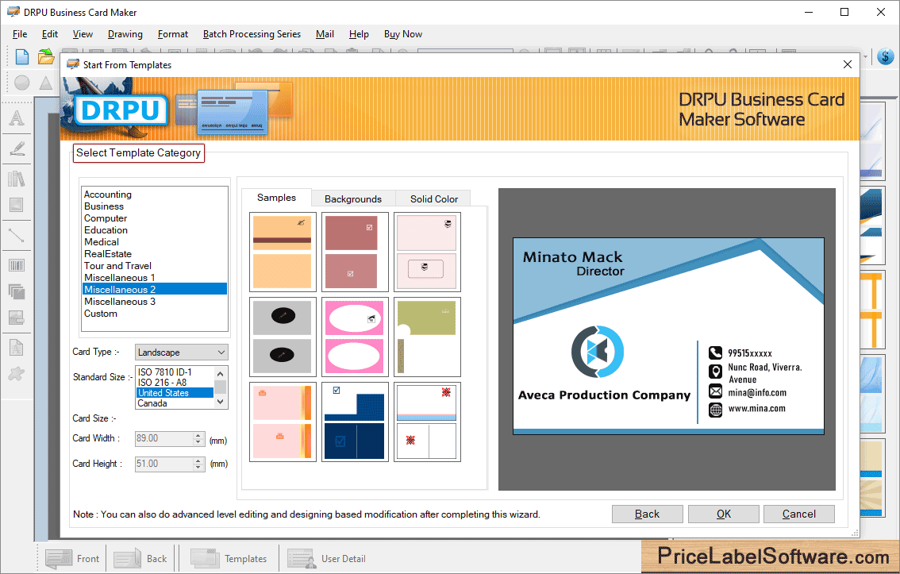Select the maroon checkbox sample template
900x574 pixels.
[355, 252]
